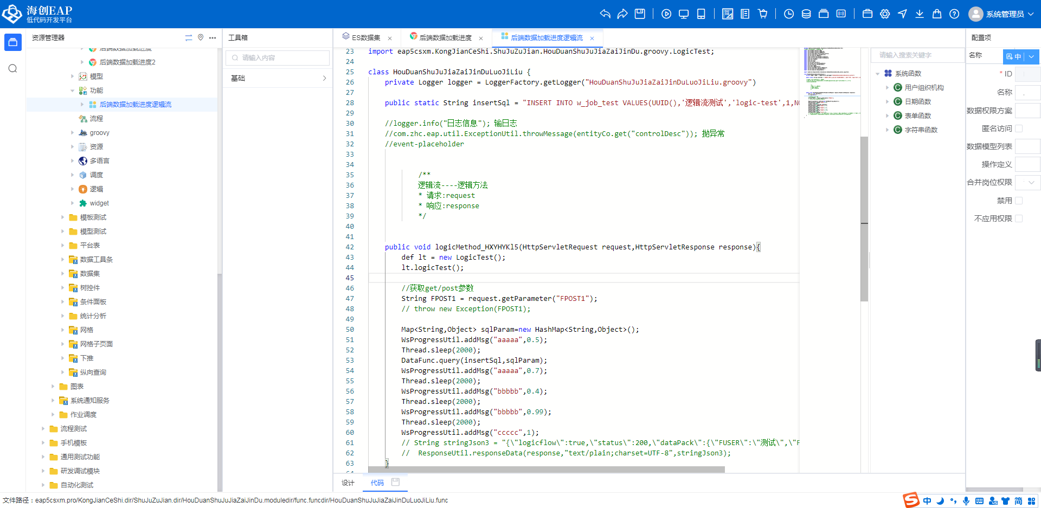Click the download arrow icon
Image resolution: width=1041 pixels, height=508 pixels.
pyautogui.click(x=920, y=14)
